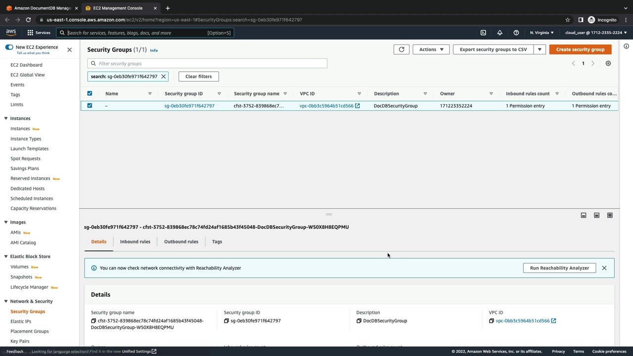Run Reachability Analyzer

(559, 268)
